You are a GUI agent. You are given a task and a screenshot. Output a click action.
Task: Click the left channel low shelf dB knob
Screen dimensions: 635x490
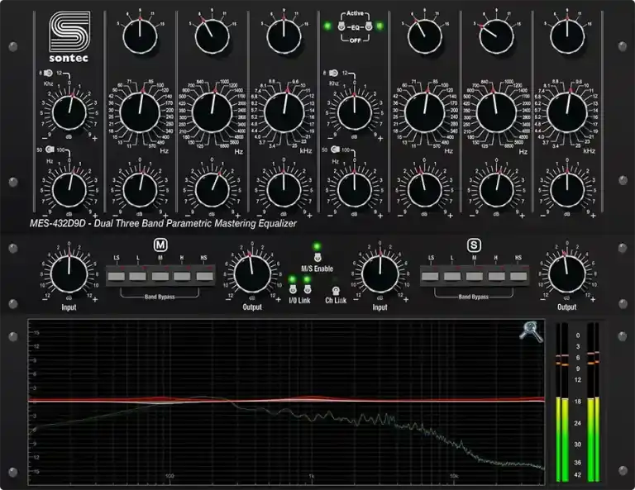(69, 190)
